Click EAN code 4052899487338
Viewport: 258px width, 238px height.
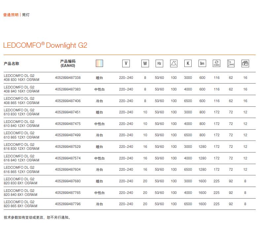(68, 78)
